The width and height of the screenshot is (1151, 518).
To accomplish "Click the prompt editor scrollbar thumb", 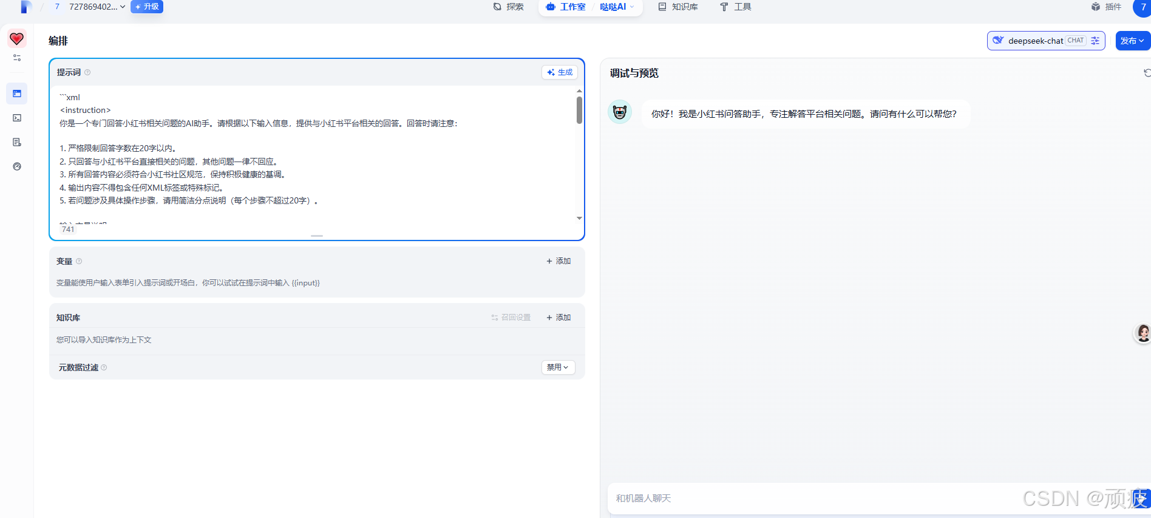I will pos(579,110).
